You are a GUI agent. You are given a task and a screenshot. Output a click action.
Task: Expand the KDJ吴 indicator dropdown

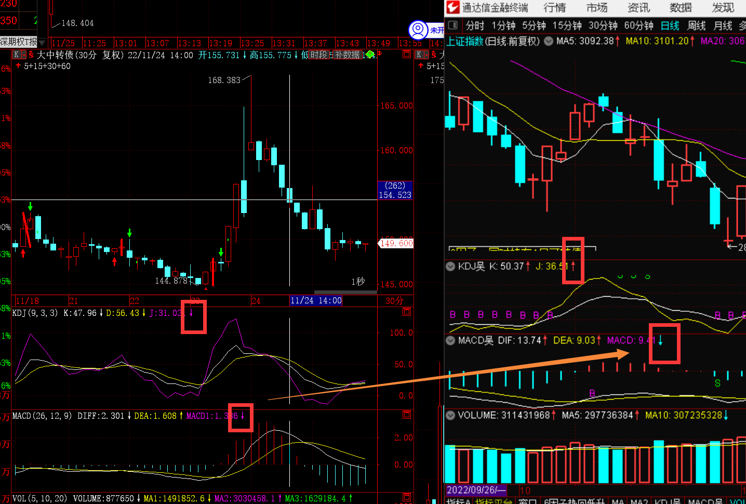click(x=450, y=267)
